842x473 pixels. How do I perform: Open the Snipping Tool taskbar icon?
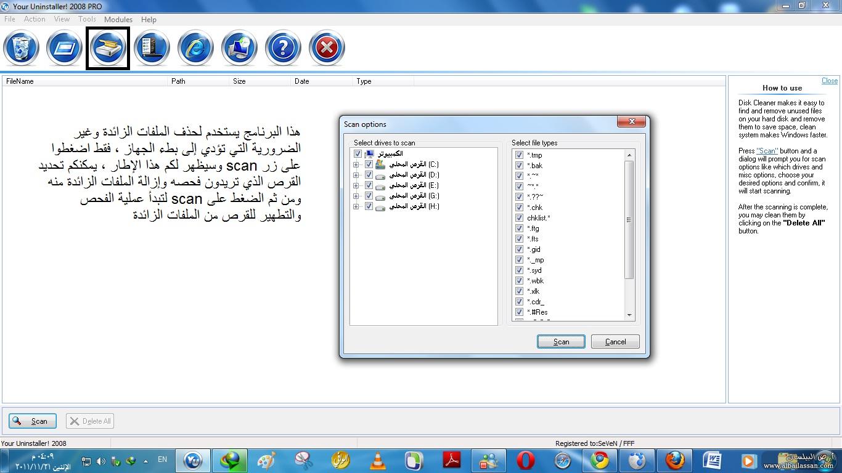tap(304, 461)
